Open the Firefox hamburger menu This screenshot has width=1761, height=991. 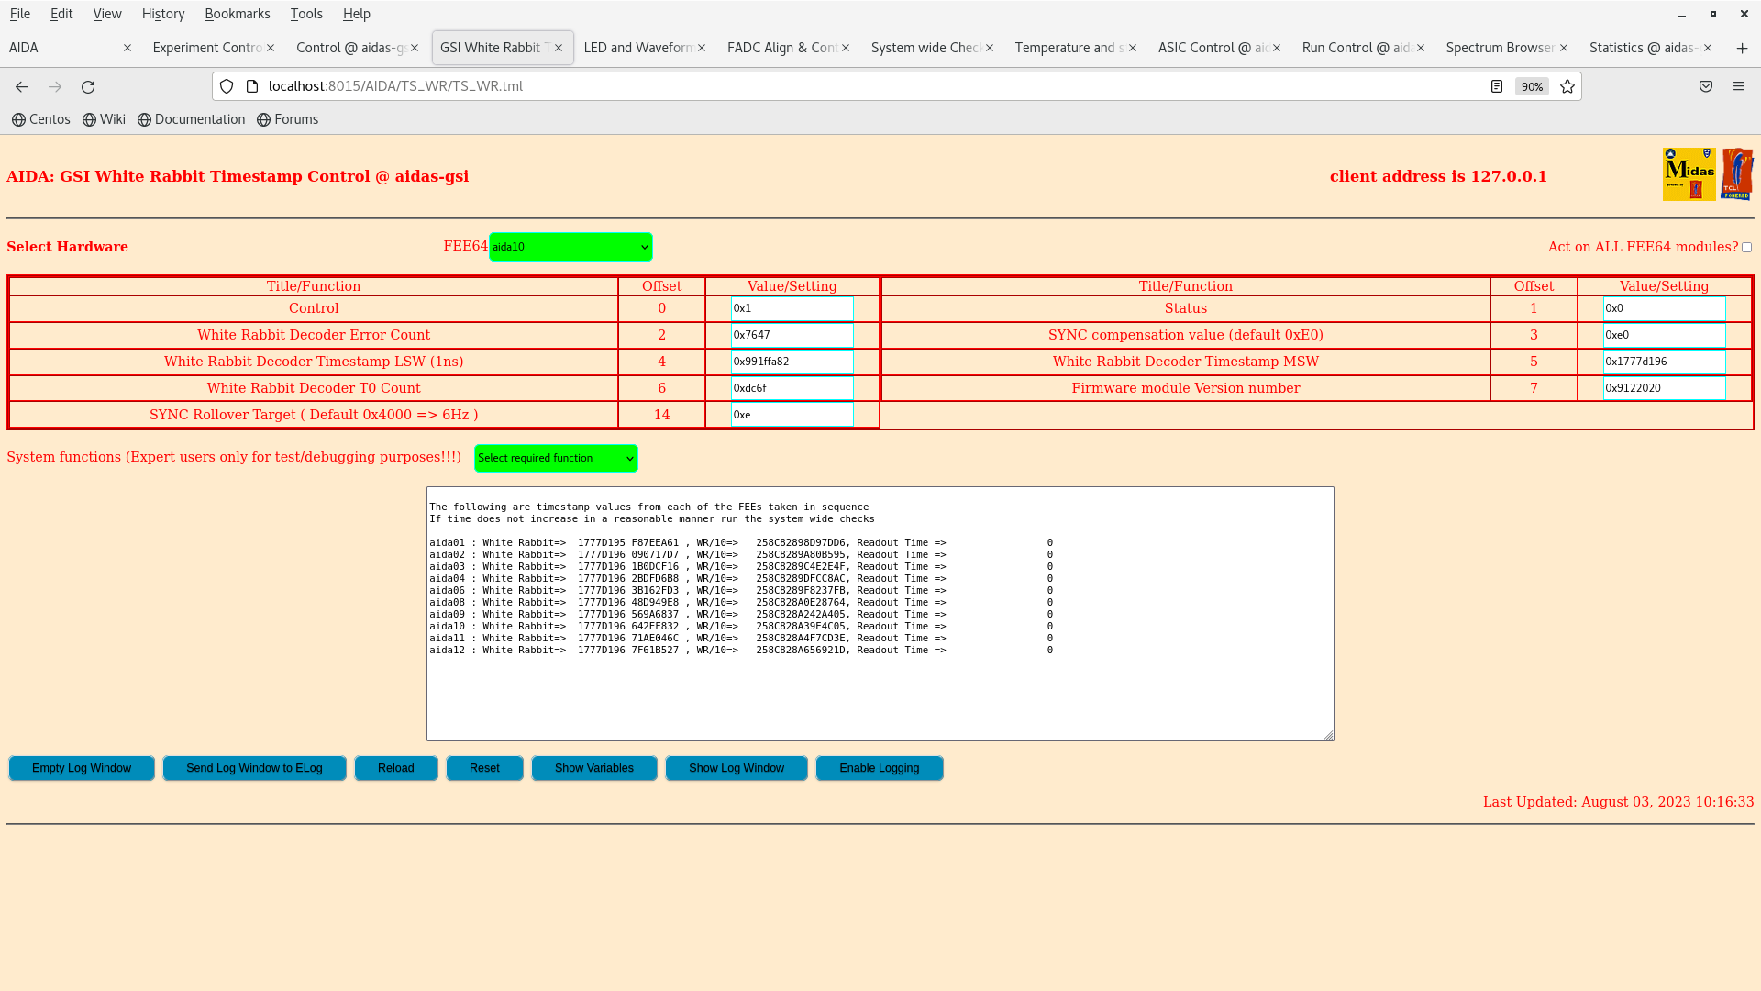coord(1739,86)
